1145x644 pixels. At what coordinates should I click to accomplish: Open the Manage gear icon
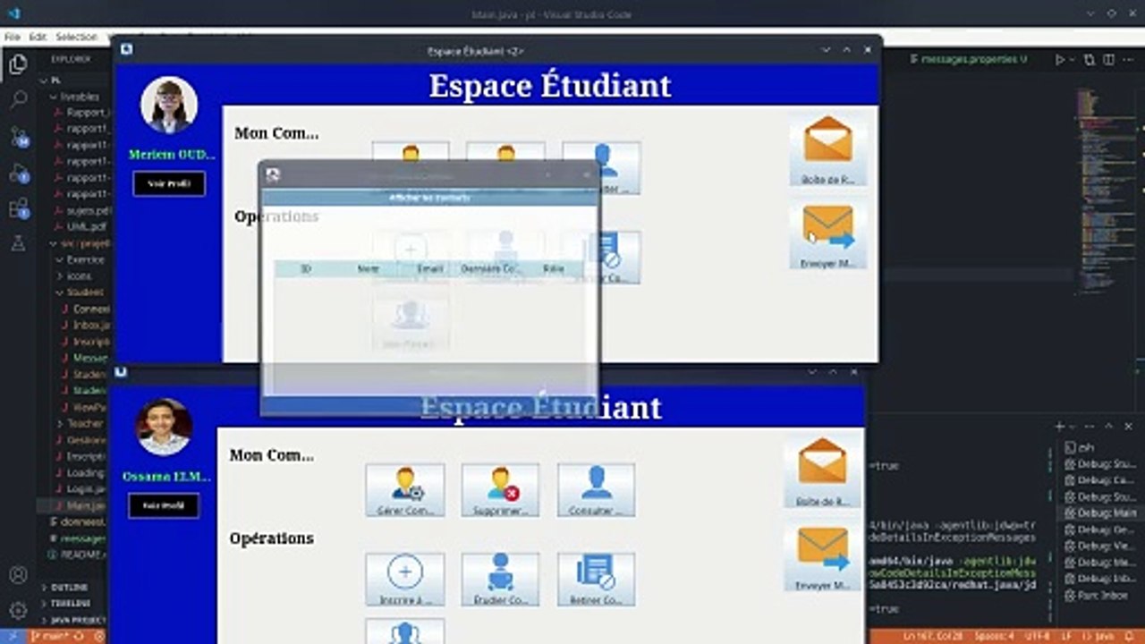[18, 611]
